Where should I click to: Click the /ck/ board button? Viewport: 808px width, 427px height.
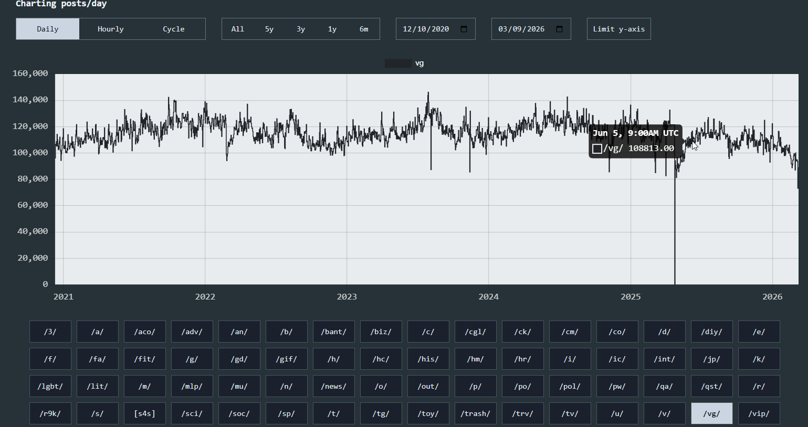(x=523, y=332)
